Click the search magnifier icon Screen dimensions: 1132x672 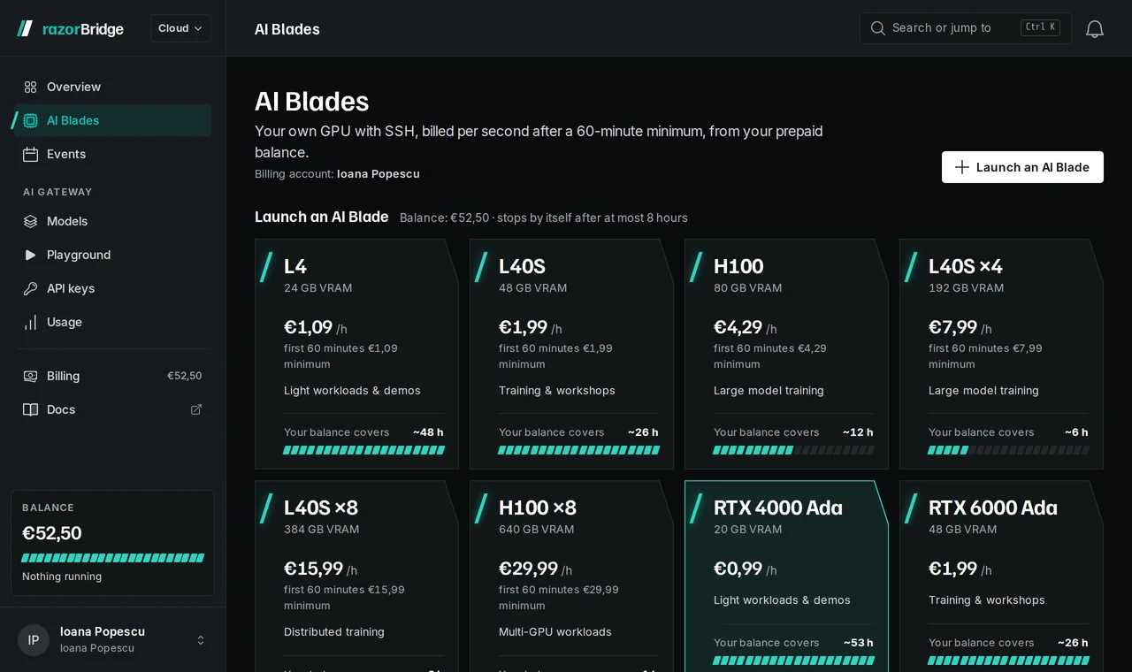878,28
